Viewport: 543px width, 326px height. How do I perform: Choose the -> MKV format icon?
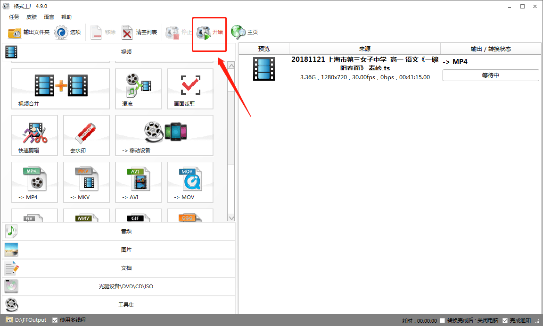click(x=87, y=182)
